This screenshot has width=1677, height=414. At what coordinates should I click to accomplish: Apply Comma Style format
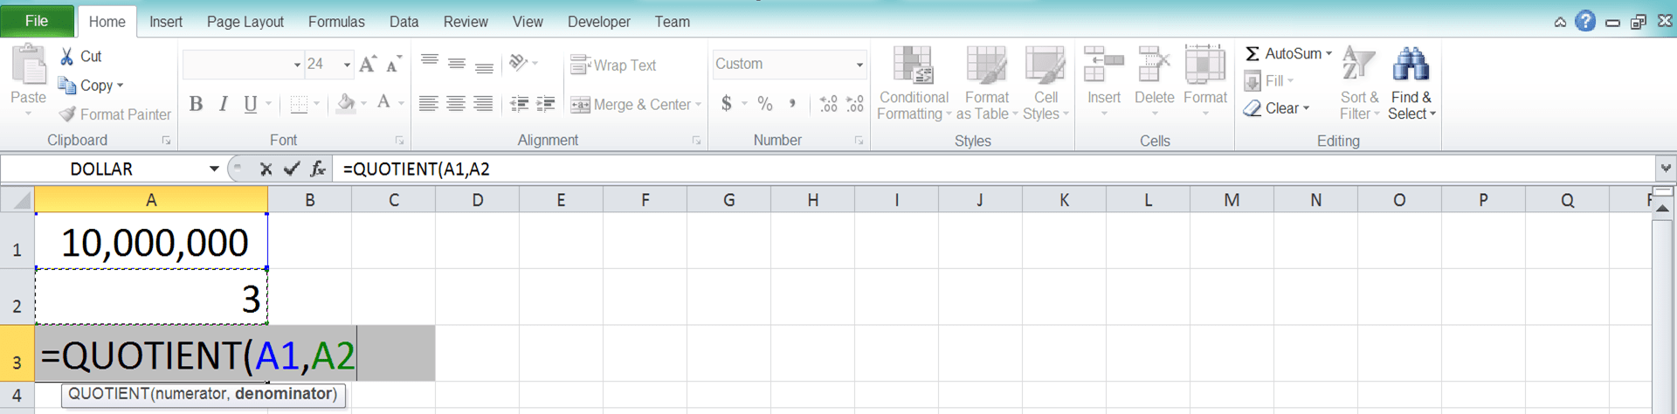pos(792,104)
